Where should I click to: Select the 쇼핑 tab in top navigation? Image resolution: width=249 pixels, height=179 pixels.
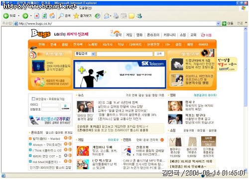[183, 35]
